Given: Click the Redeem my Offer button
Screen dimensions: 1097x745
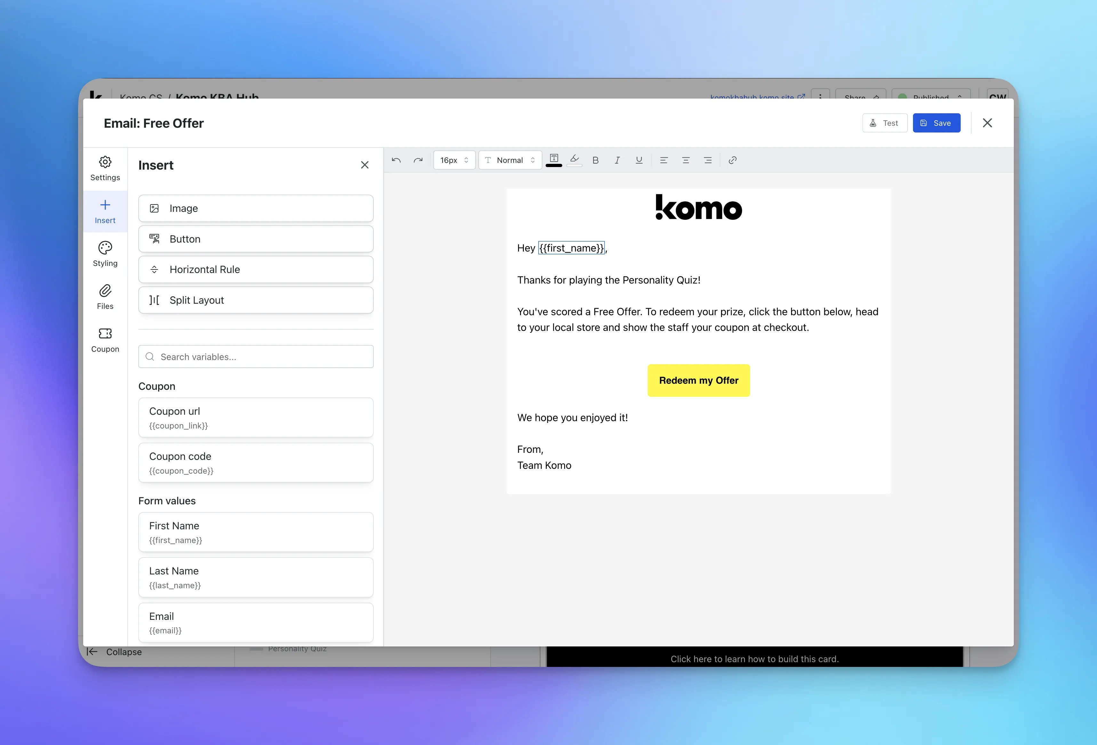Looking at the screenshot, I should pyautogui.click(x=699, y=381).
